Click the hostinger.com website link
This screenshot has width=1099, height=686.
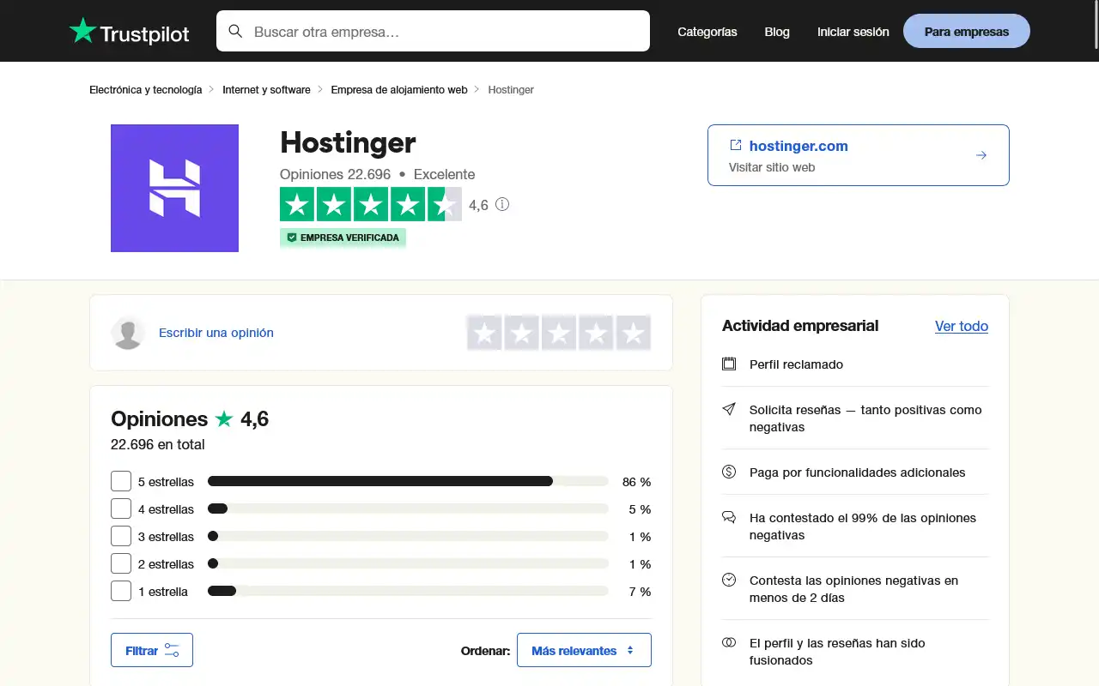tap(798, 146)
